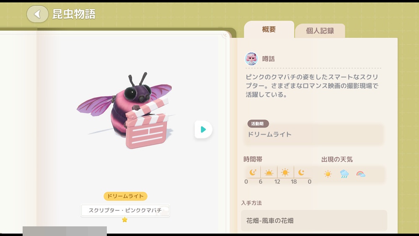Switch to the 個人記録 tab
This screenshot has width=419, height=236.
320,31
